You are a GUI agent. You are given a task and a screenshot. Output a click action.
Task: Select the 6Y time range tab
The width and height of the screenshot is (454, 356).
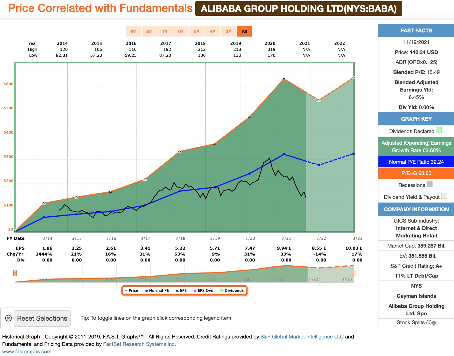point(181,31)
